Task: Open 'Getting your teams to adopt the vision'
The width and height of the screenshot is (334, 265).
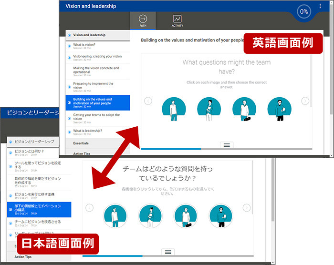Action: coord(98,118)
